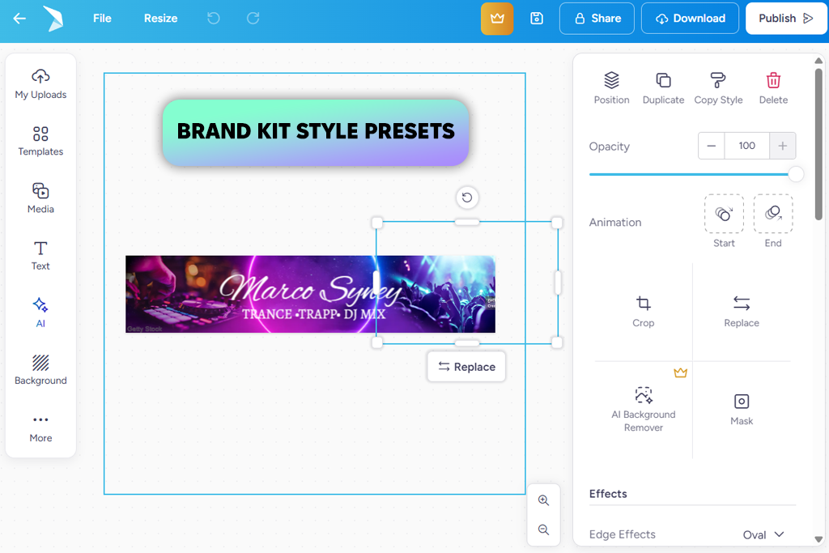The height and width of the screenshot is (553, 829).
Task: Decrease opacity with minus button
Action: [712, 146]
